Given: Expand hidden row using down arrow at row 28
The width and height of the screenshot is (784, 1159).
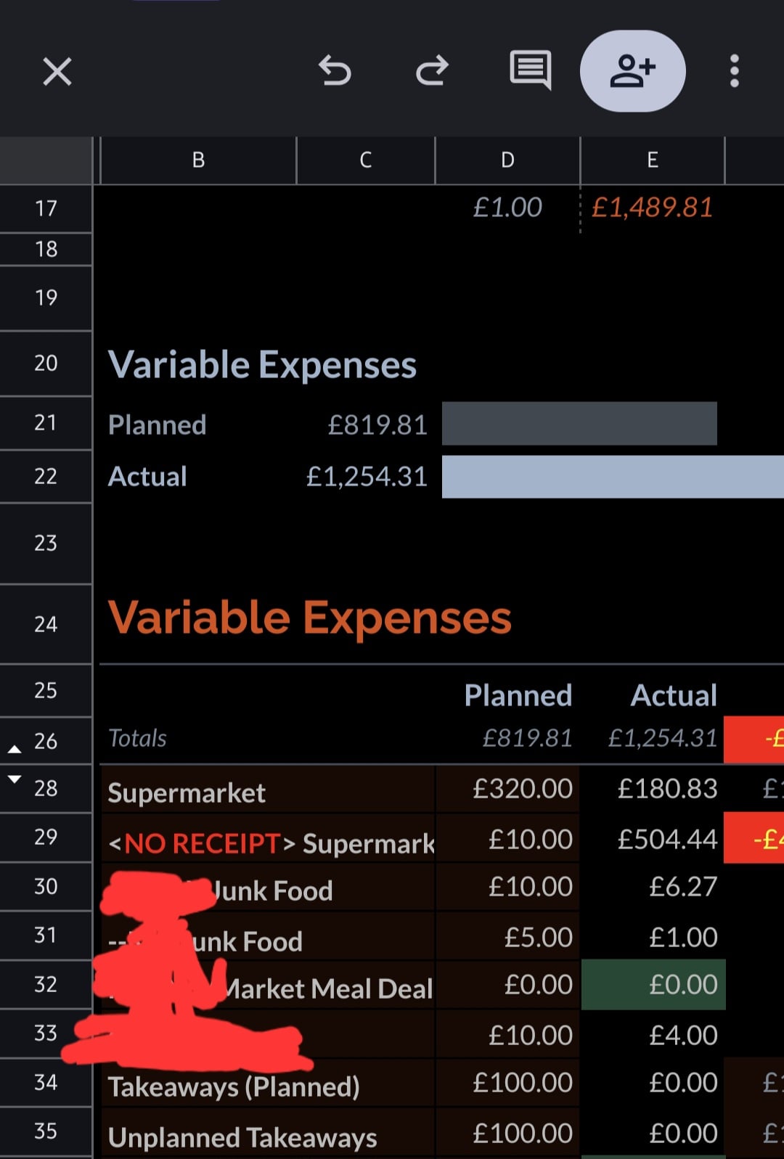Looking at the screenshot, I should point(15,779).
